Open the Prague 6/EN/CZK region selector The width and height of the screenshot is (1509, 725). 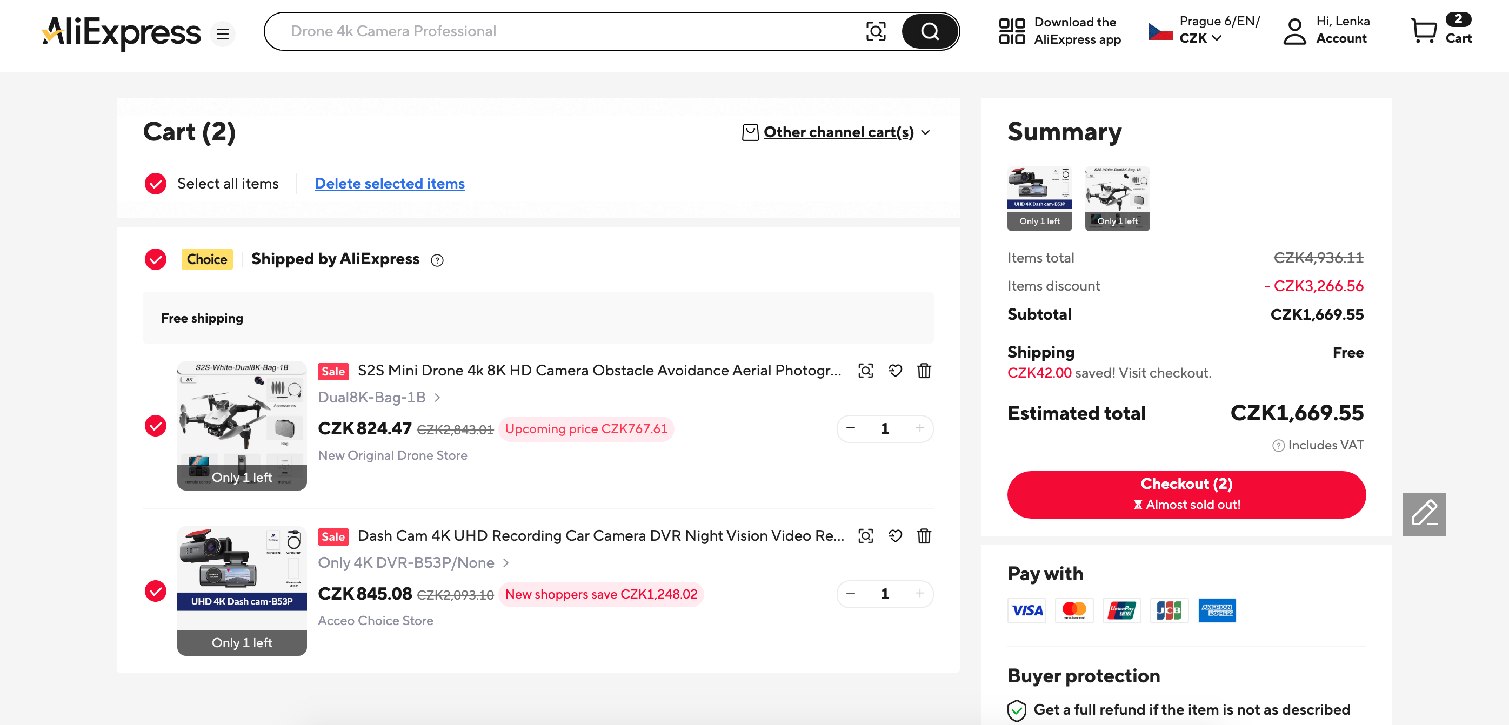coord(1203,30)
